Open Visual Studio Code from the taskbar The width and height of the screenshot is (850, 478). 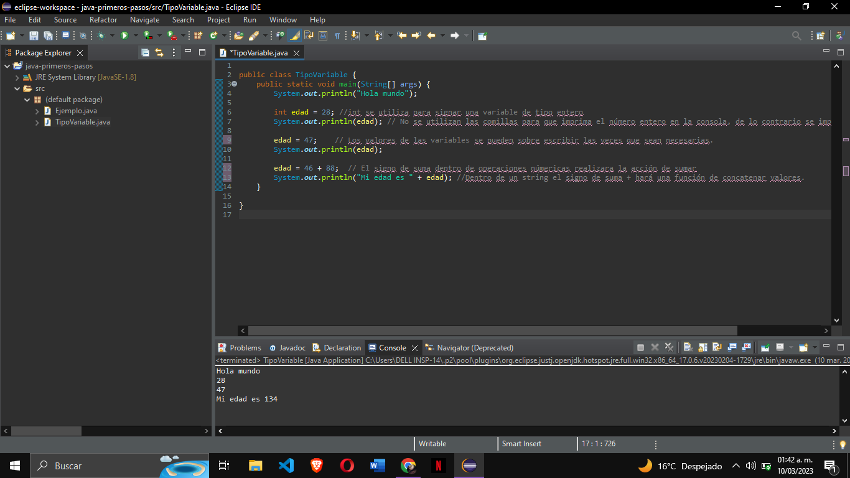286,466
